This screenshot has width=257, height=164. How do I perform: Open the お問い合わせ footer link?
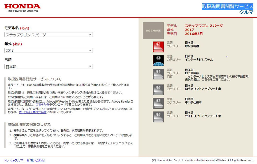(36, 161)
